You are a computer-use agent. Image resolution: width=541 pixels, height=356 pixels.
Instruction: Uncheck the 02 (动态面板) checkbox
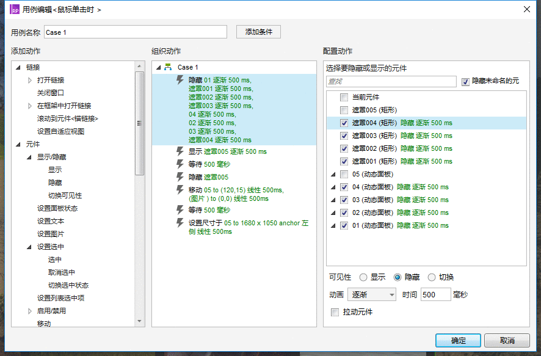pyautogui.click(x=344, y=213)
